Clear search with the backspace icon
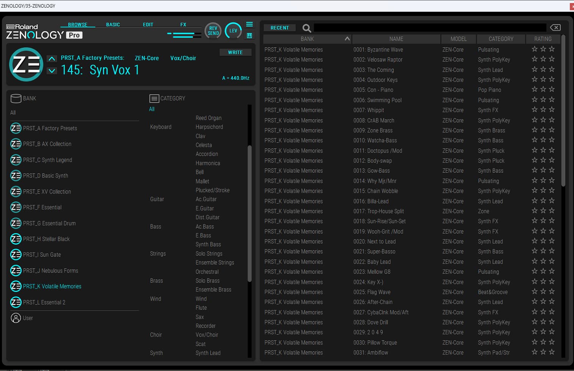Viewport: 574px width, 371px height. 555,28
